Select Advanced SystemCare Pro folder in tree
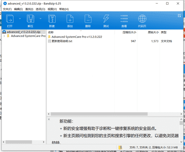Screen dimensions: 185x152 click(28, 36)
